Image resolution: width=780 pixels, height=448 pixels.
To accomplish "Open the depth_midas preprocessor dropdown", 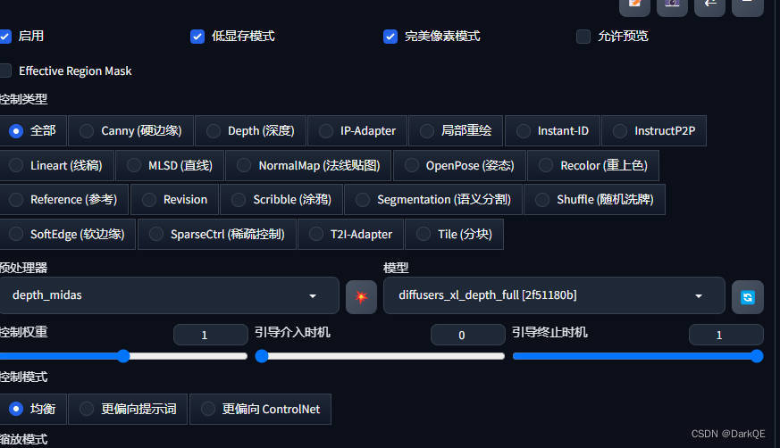I will 169,295.
